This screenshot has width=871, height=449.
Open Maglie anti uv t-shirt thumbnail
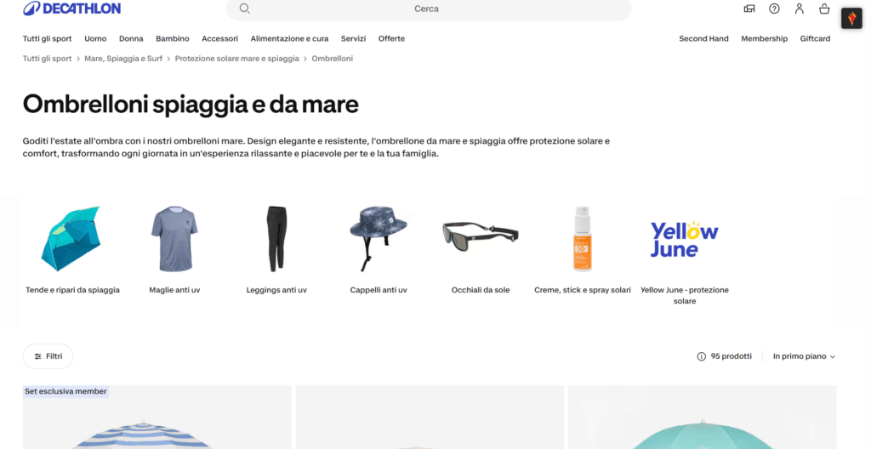(x=174, y=239)
